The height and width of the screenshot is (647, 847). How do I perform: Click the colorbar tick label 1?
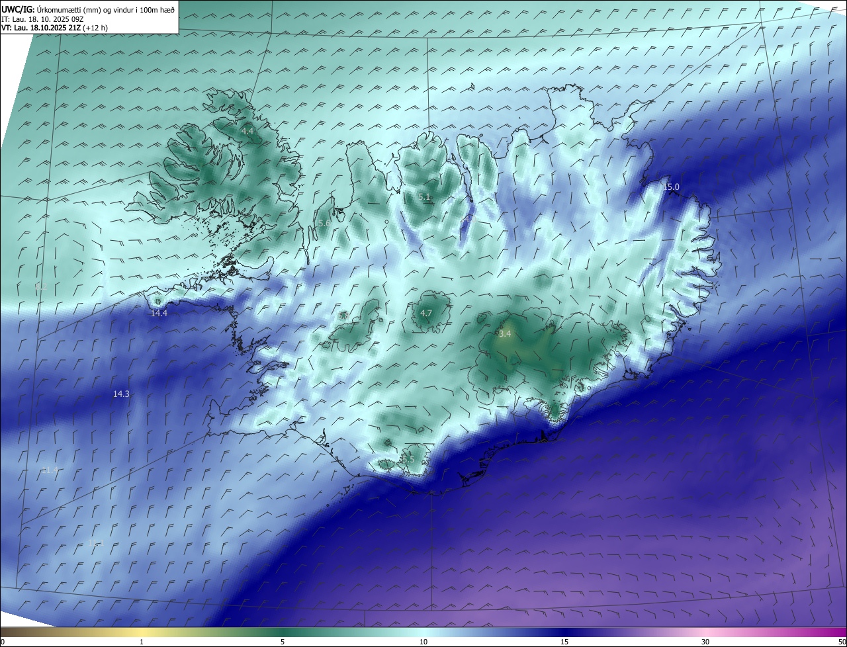(x=142, y=642)
